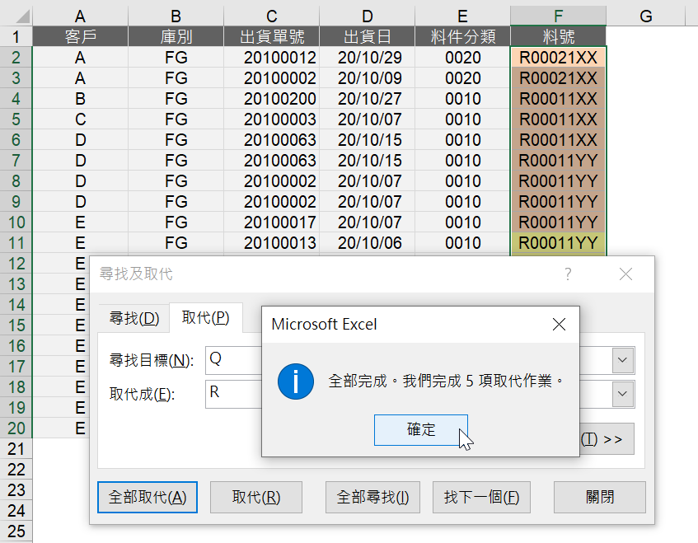
Task: Switch to the 尋找(D) tab
Action: pyautogui.click(x=134, y=318)
